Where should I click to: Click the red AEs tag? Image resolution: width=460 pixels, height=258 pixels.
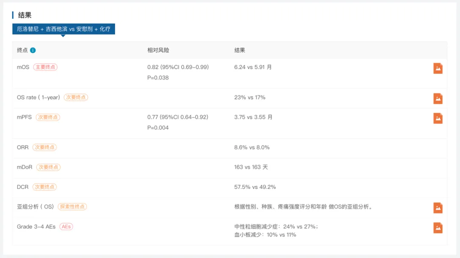[x=66, y=227]
